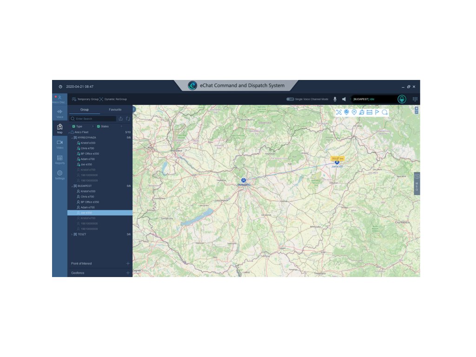Screen dimensions: 476x357
Task: Switch to the Favourite tab
Action: [115, 110]
